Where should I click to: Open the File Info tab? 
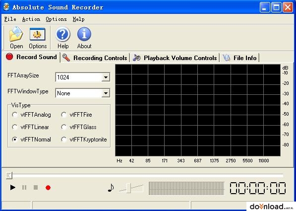[239, 58]
